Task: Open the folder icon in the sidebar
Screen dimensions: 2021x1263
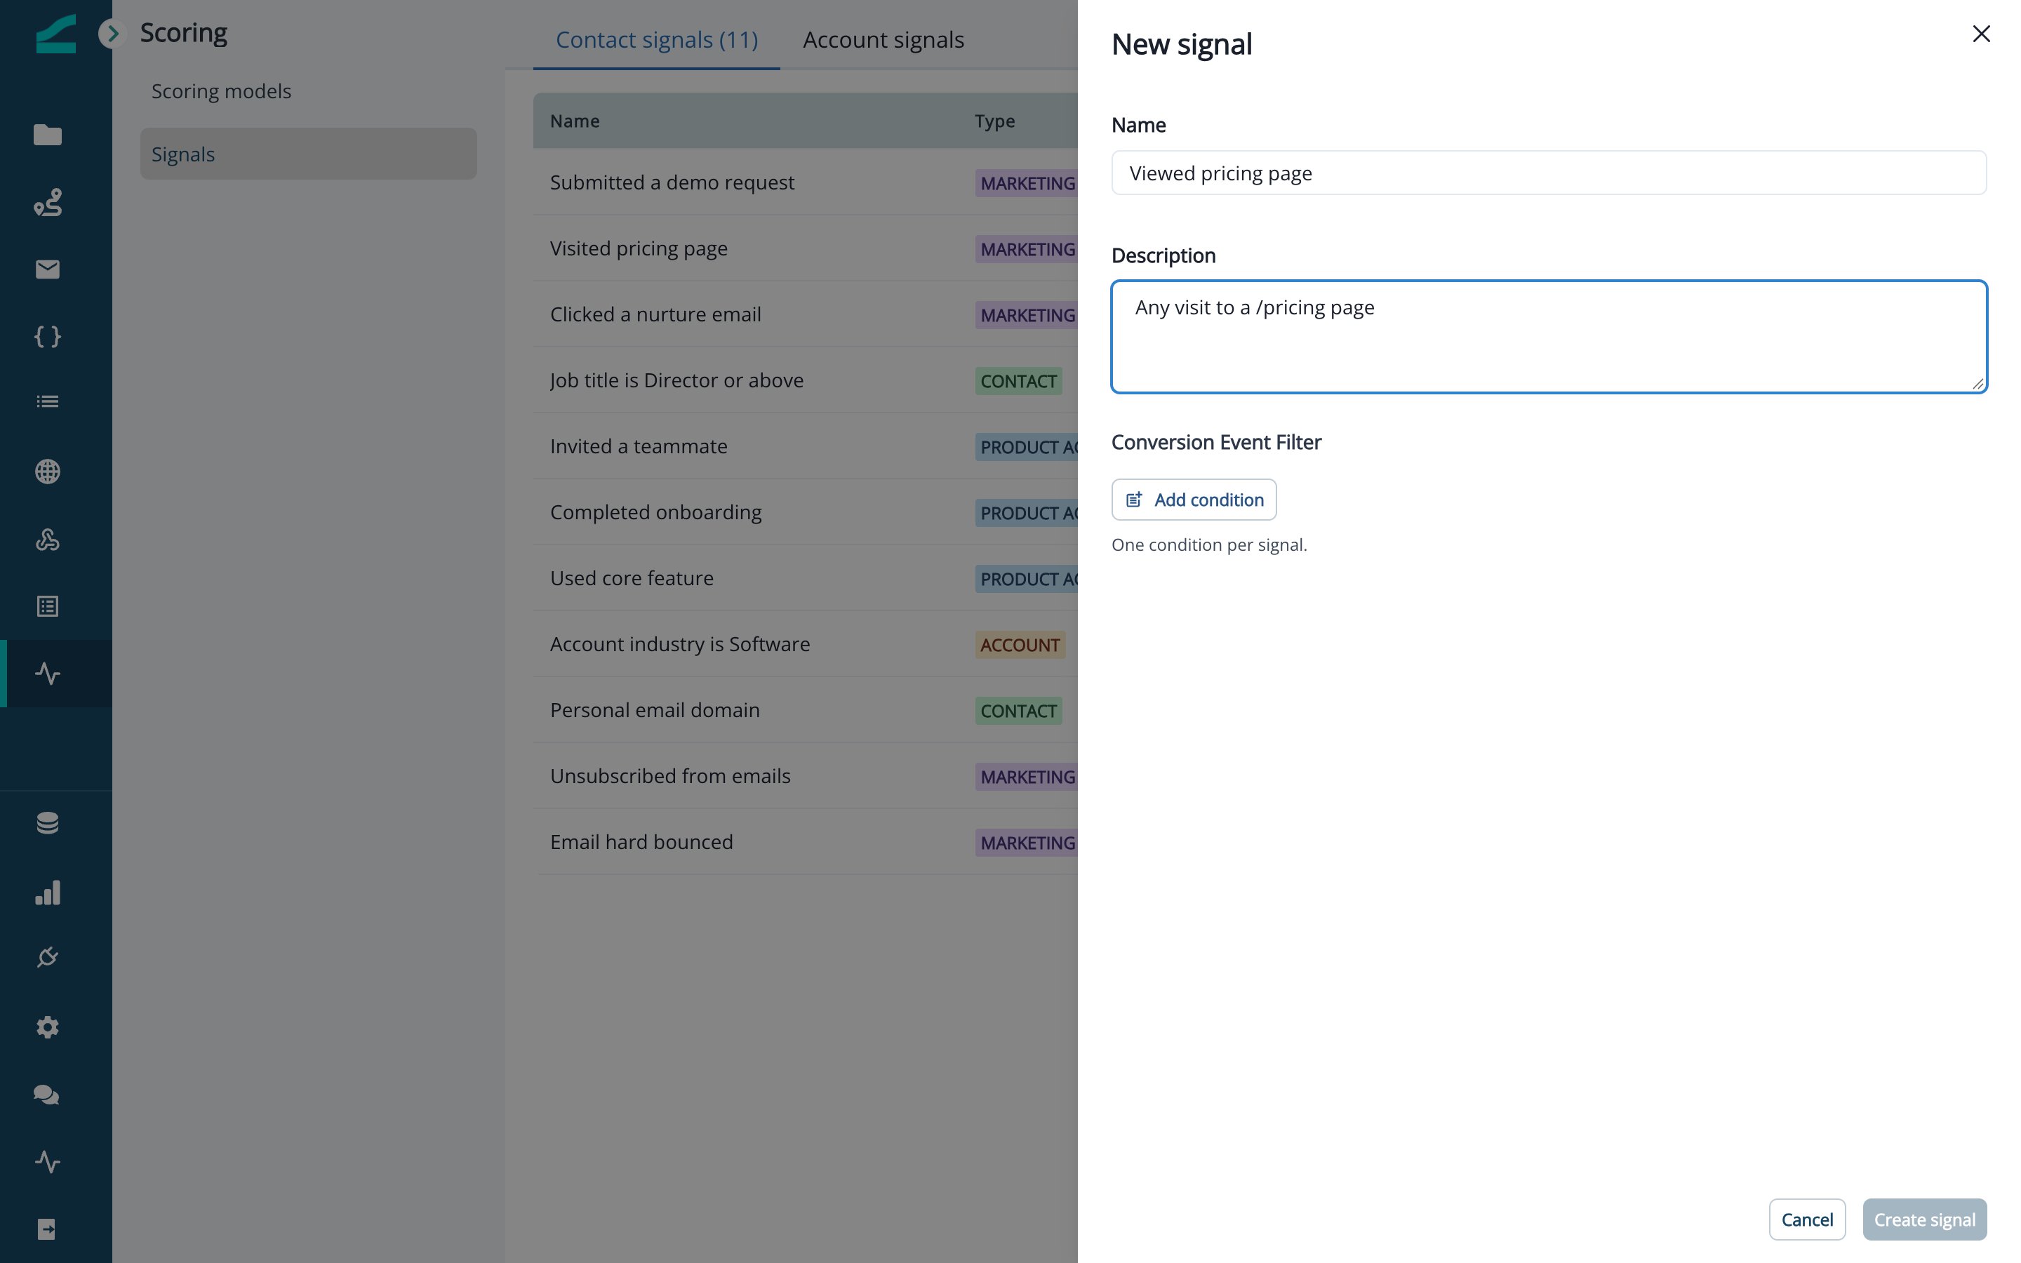Action: 48,135
